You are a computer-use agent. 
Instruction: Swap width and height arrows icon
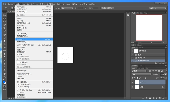coord(86,8)
